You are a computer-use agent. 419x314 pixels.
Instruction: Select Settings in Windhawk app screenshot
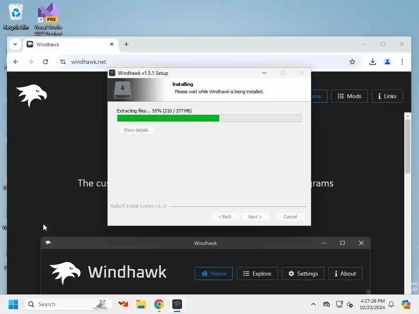[x=303, y=274]
